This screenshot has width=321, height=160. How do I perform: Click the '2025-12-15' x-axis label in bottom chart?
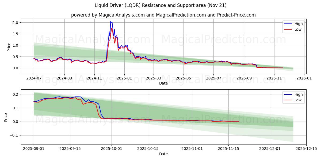[x=306, y=149]
